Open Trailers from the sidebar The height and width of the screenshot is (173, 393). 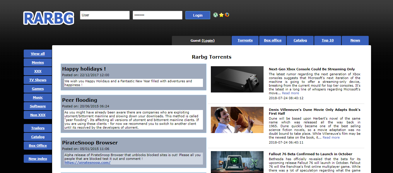tap(38, 128)
